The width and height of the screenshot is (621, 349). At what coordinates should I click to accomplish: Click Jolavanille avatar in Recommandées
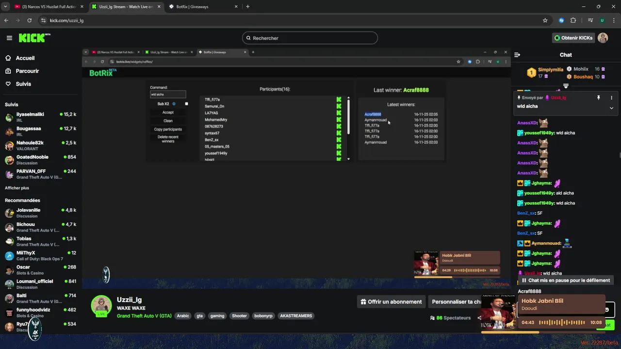(x=9, y=213)
